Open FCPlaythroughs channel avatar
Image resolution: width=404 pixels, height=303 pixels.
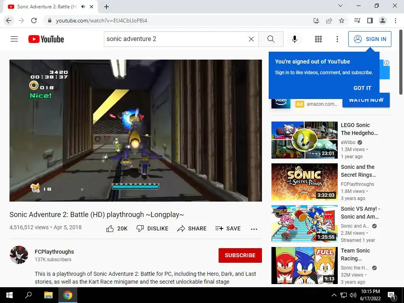(19, 255)
